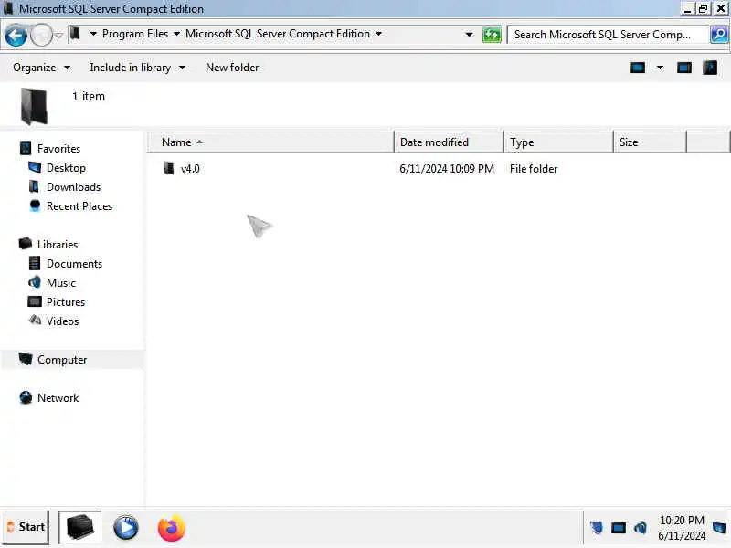The width and height of the screenshot is (731, 548).
Task: Open the volume speaker tray icon
Action: (x=641, y=528)
